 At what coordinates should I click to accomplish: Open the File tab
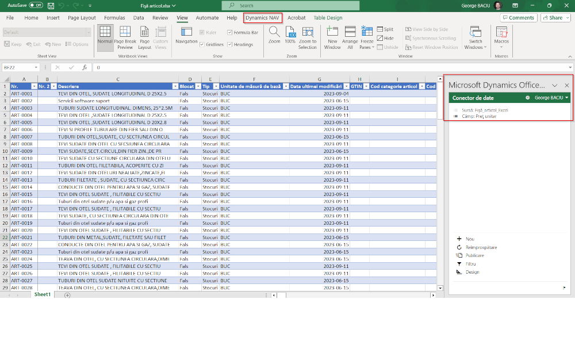(10, 18)
